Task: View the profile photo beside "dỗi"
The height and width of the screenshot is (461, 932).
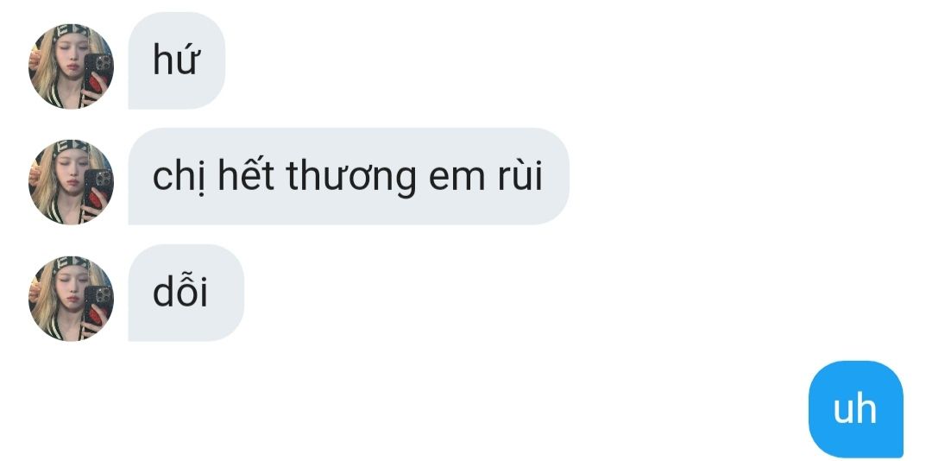Action: click(71, 299)
